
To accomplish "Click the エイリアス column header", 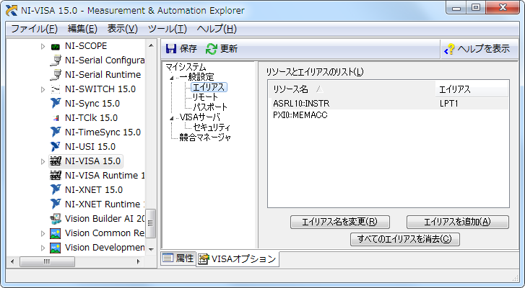I will coord(472,89).
